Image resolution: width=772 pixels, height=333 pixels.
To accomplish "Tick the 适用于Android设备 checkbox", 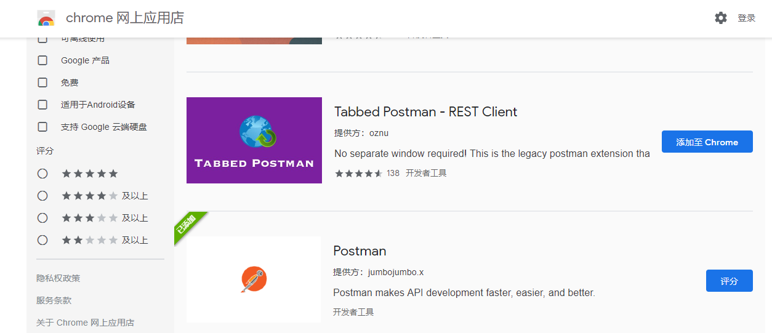I will (x=42, y=105).
